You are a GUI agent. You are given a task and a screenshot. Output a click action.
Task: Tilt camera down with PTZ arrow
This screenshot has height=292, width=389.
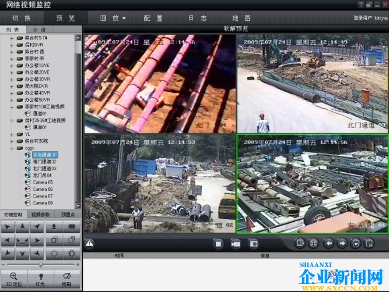click(22, 254)
